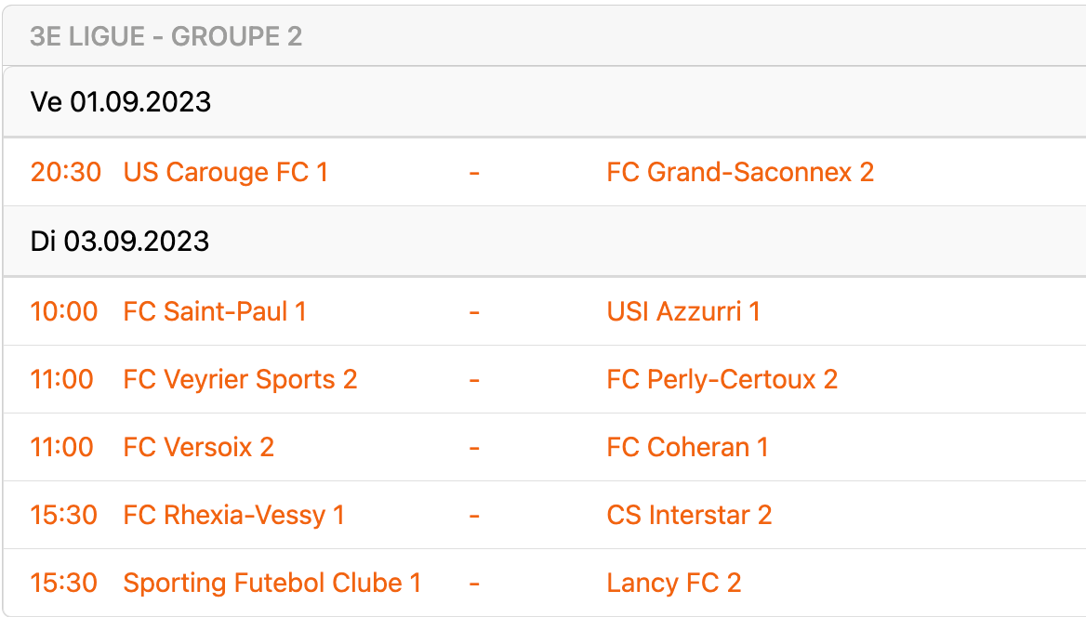1086x617 pixels.
Task: Click CS Interstar 2 in the fixtures
Action: click(x=689, y=515)
